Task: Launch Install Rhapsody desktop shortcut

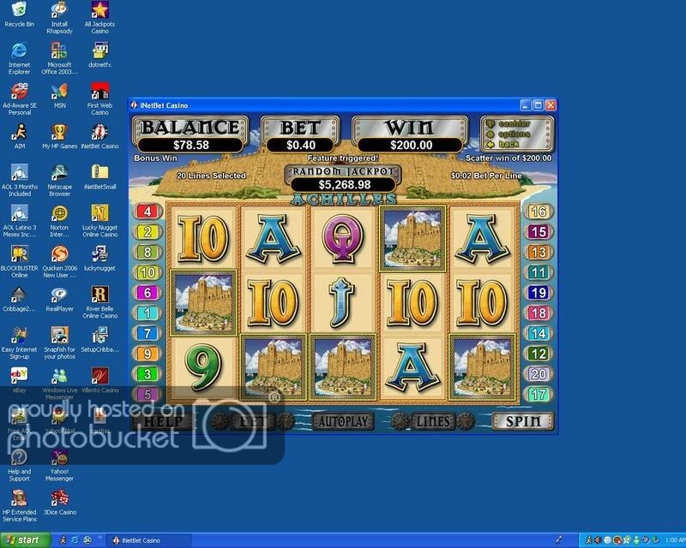Action: point(59,18)
